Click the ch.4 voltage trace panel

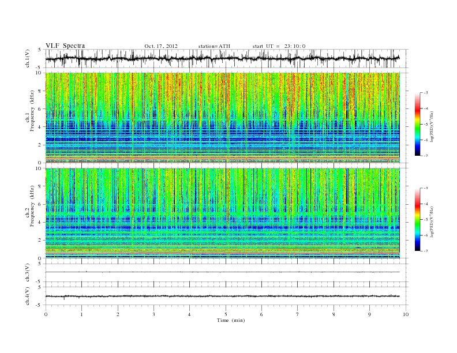point(227,296)
